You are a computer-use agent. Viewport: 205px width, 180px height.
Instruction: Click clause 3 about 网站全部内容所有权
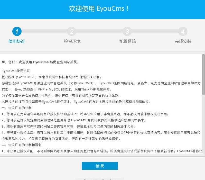click(x=69, y=126)
